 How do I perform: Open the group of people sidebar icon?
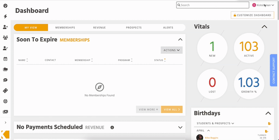[5, 38]
